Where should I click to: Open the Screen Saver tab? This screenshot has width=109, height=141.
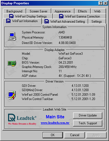click(x=39, y=11)
